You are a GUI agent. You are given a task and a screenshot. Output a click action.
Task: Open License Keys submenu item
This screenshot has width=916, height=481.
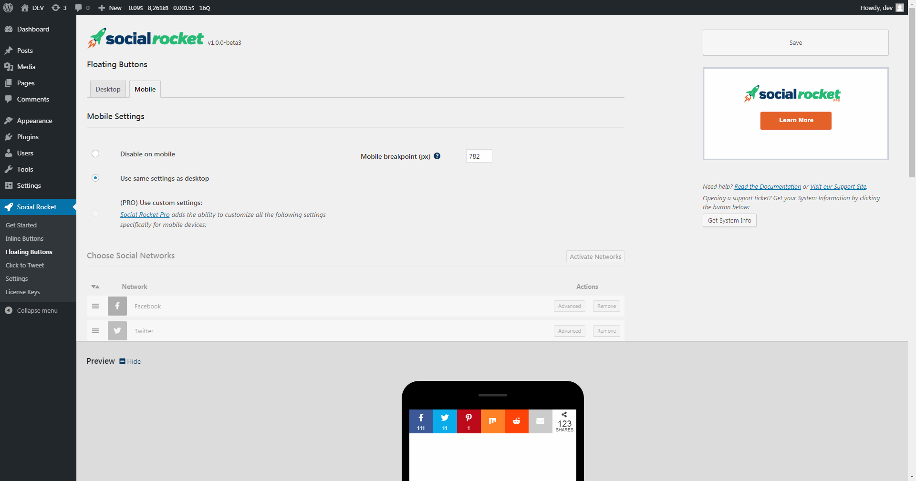coord(22,292)
